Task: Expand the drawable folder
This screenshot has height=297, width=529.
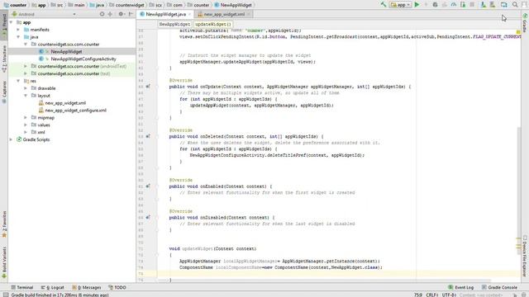Action: [26, 88]
